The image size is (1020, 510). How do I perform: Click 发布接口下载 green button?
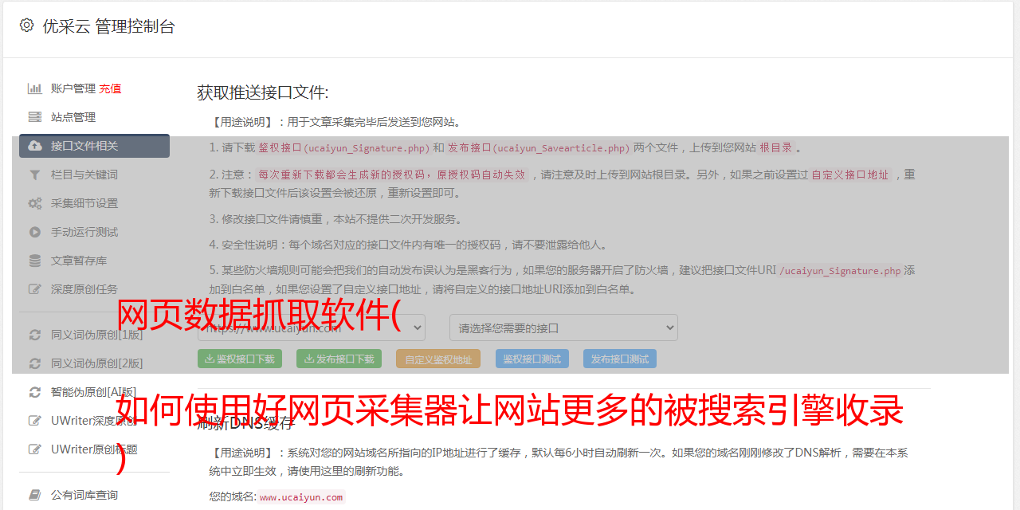click(339, 359)
